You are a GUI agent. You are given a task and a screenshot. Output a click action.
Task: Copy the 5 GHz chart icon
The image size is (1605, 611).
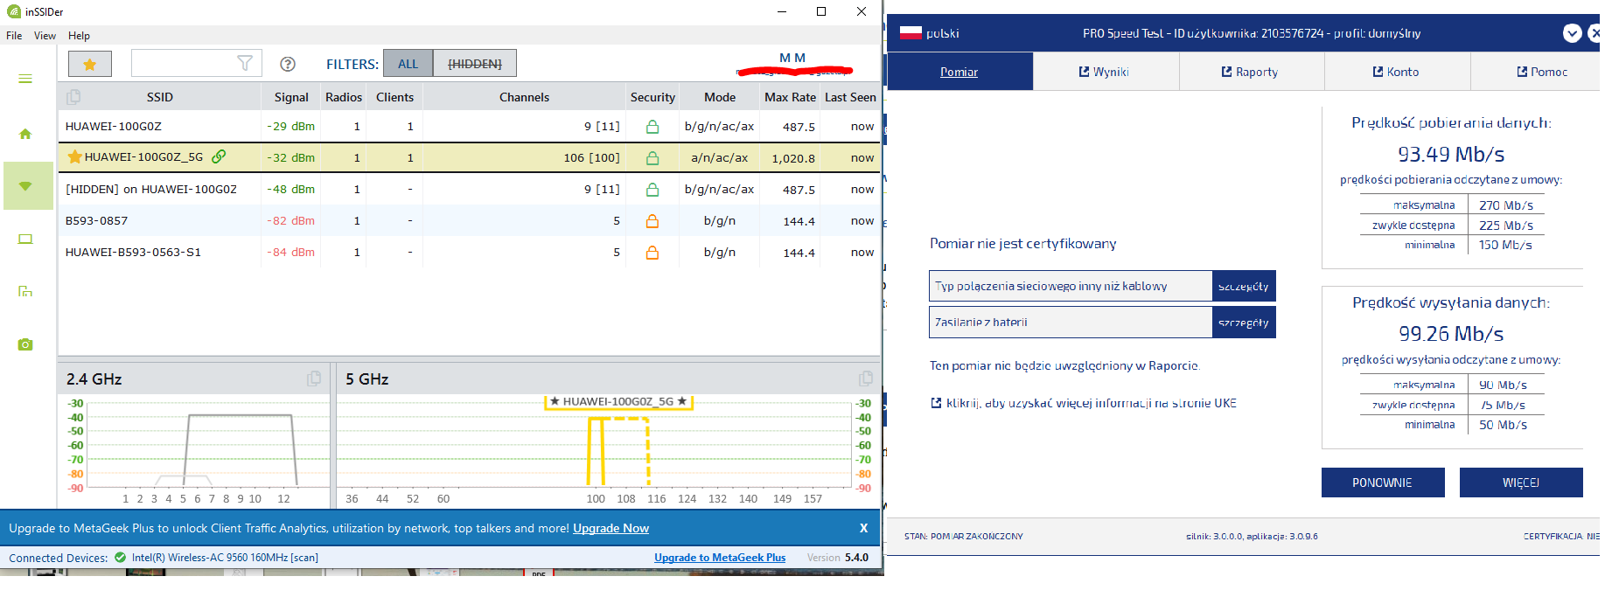[866, 378]
